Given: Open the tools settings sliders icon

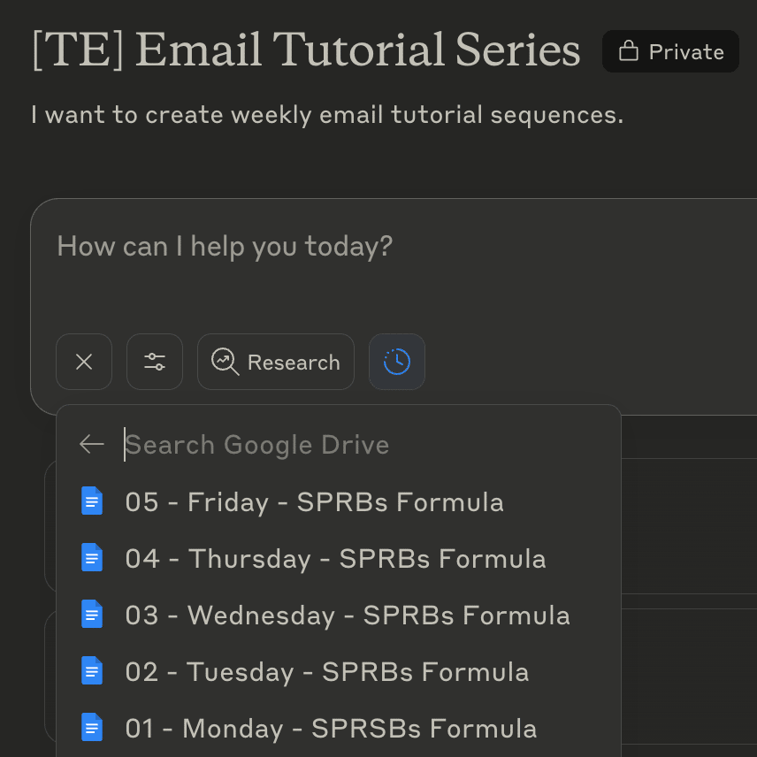Looking at the screenshot, I should click(155, 362).
